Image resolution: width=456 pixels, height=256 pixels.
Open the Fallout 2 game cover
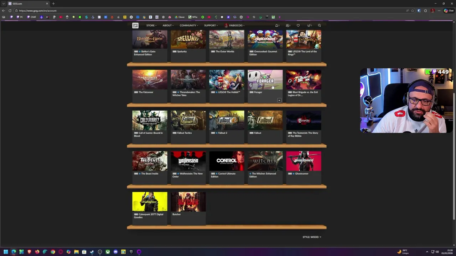click(227, 120)
